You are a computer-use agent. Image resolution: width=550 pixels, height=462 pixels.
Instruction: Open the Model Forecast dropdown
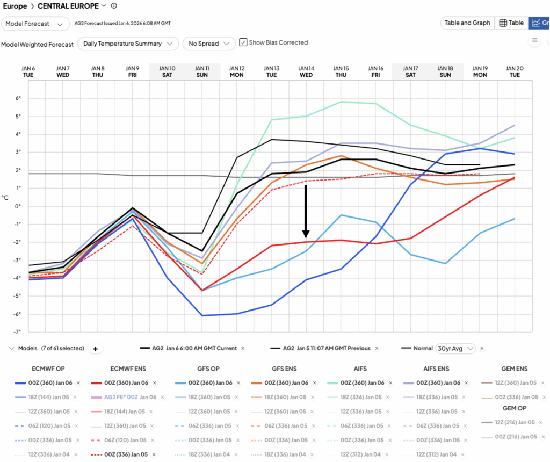(x=35, y=24)
